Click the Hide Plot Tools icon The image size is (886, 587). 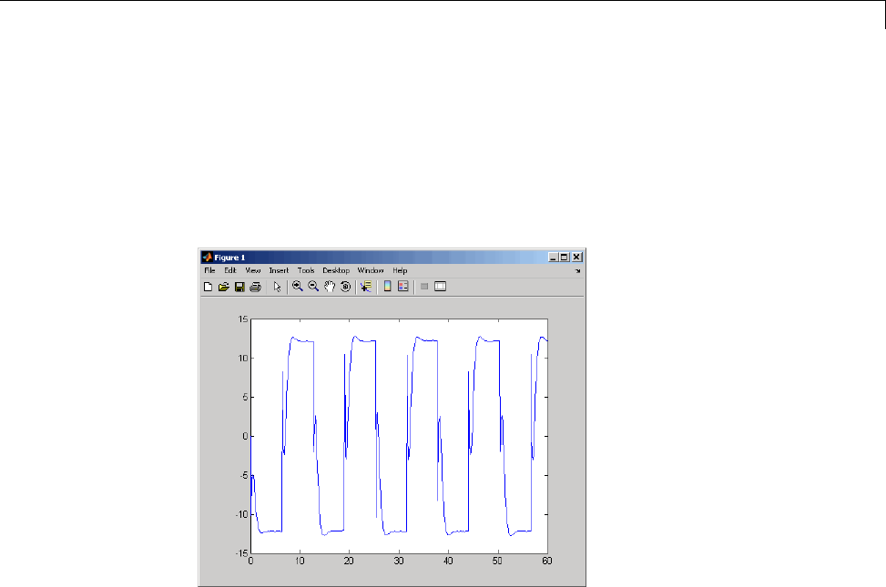tap(424, 287)
